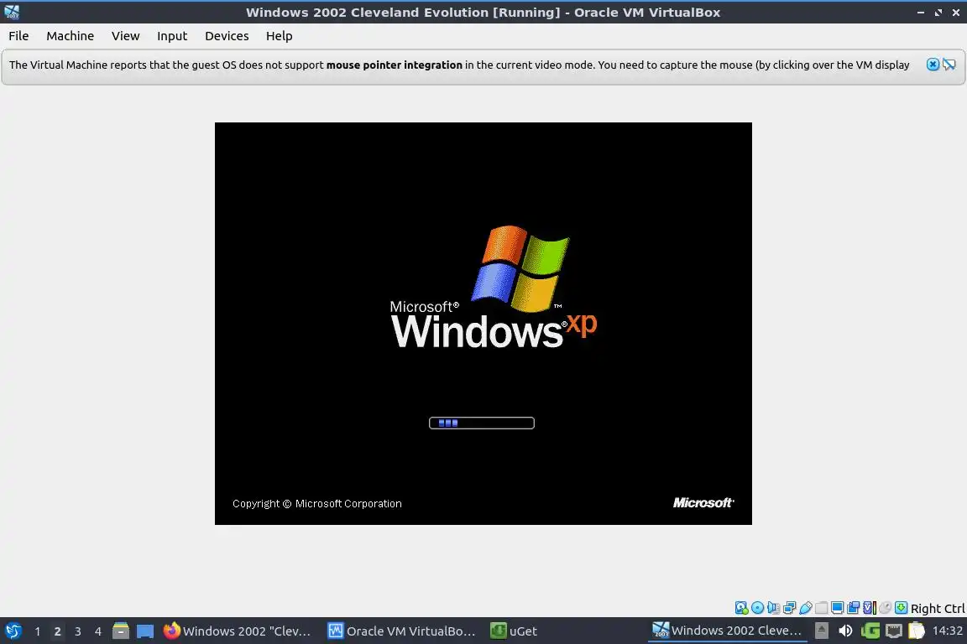Open the desktop start menu bird icon
The height and width of the screenshot is (644, 967).
[x=13, y=631]
